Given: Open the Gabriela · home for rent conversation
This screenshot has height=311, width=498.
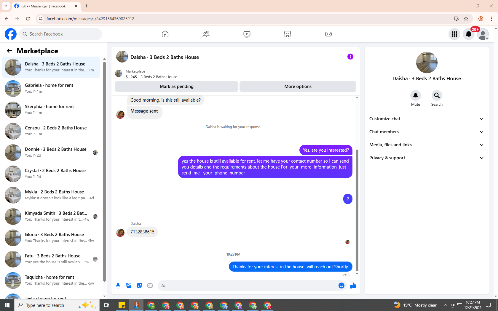Looking at the screenshot, I should (51, 89).
